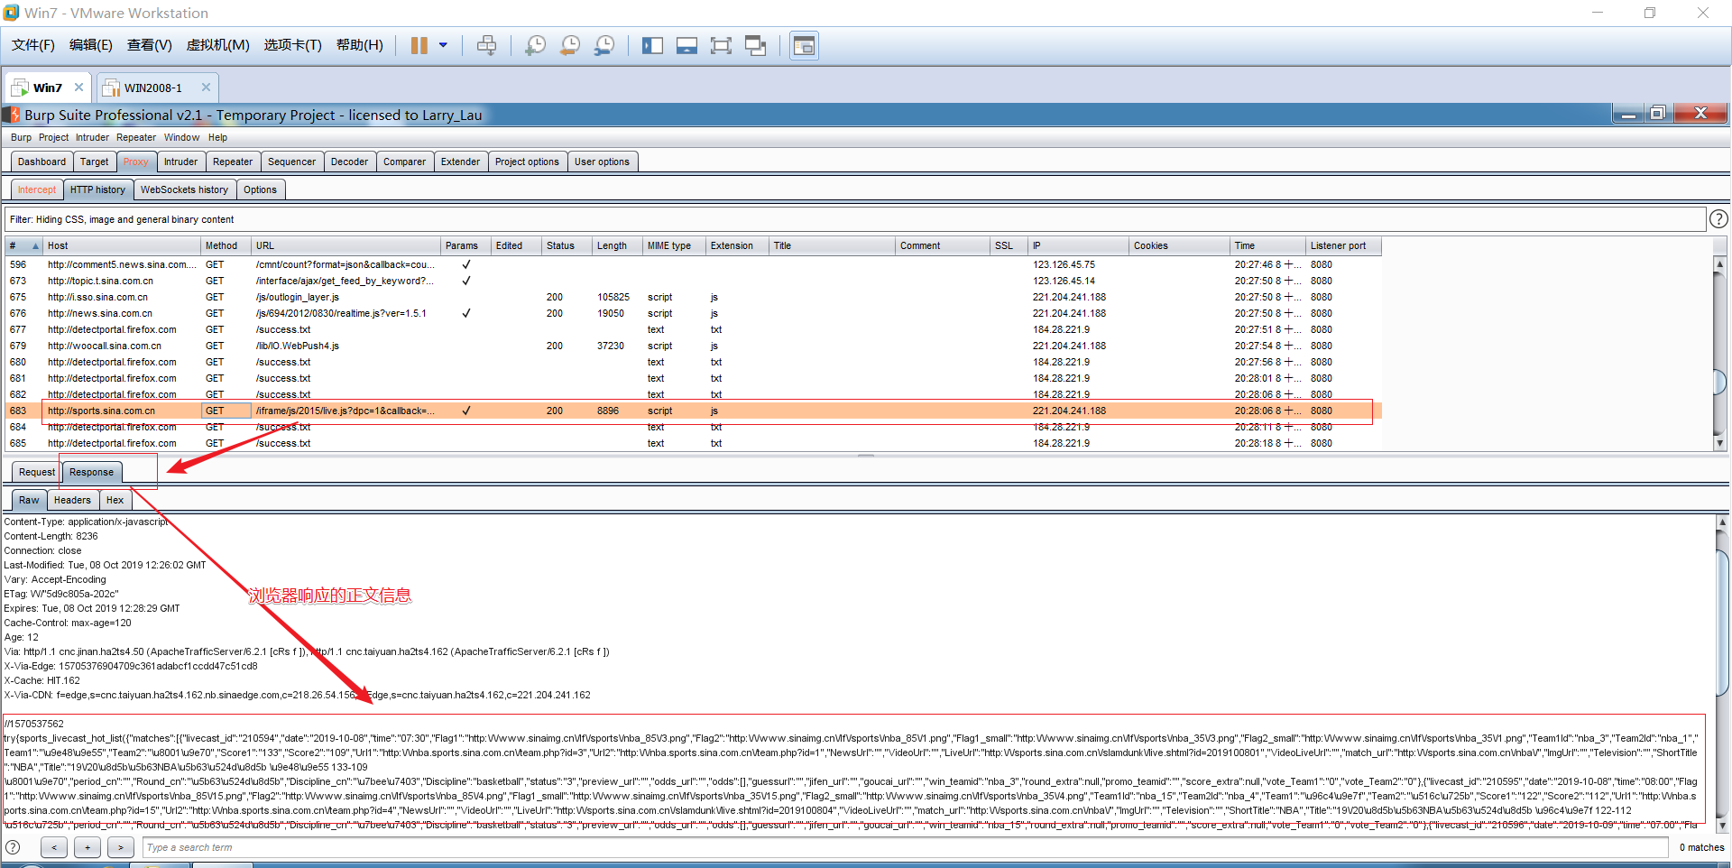Switch to the Target tab
1732x868 pixels.
[x=94, y=162]
